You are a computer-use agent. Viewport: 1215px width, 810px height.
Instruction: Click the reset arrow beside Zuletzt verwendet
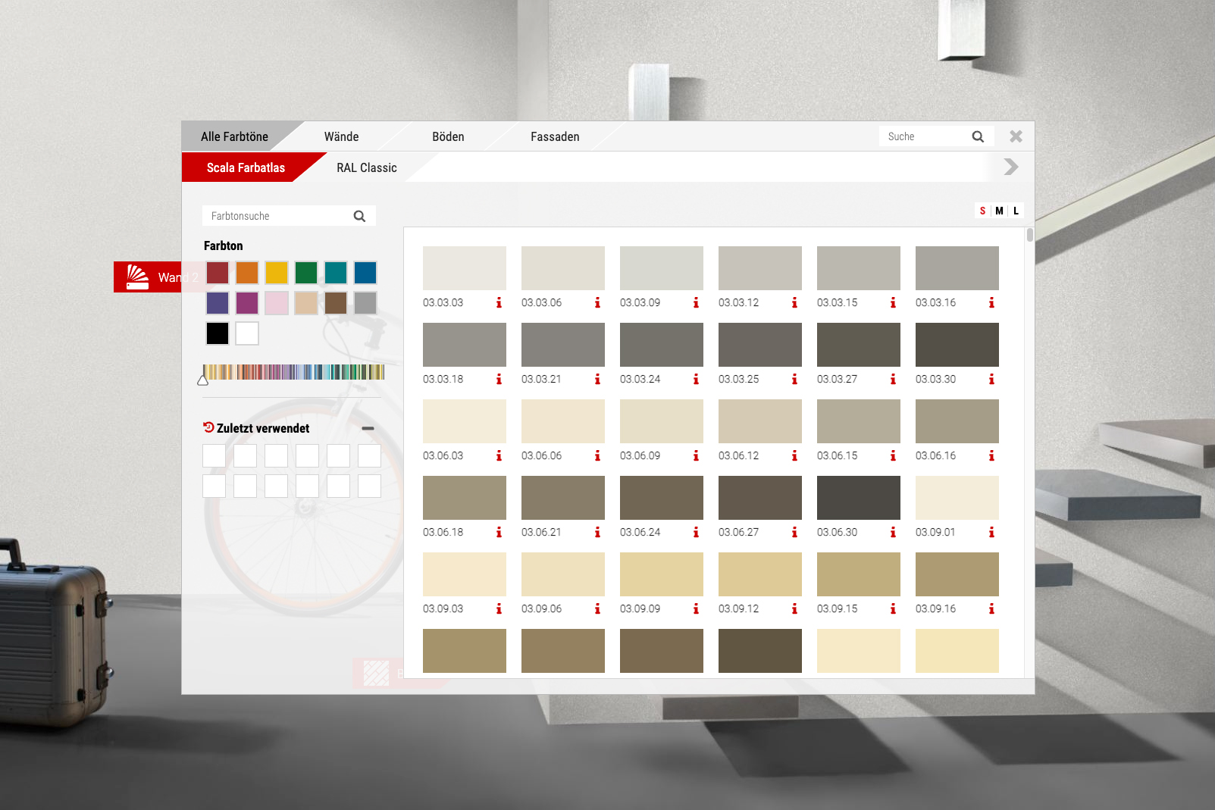pyautogui.click(x=209, y=427)
